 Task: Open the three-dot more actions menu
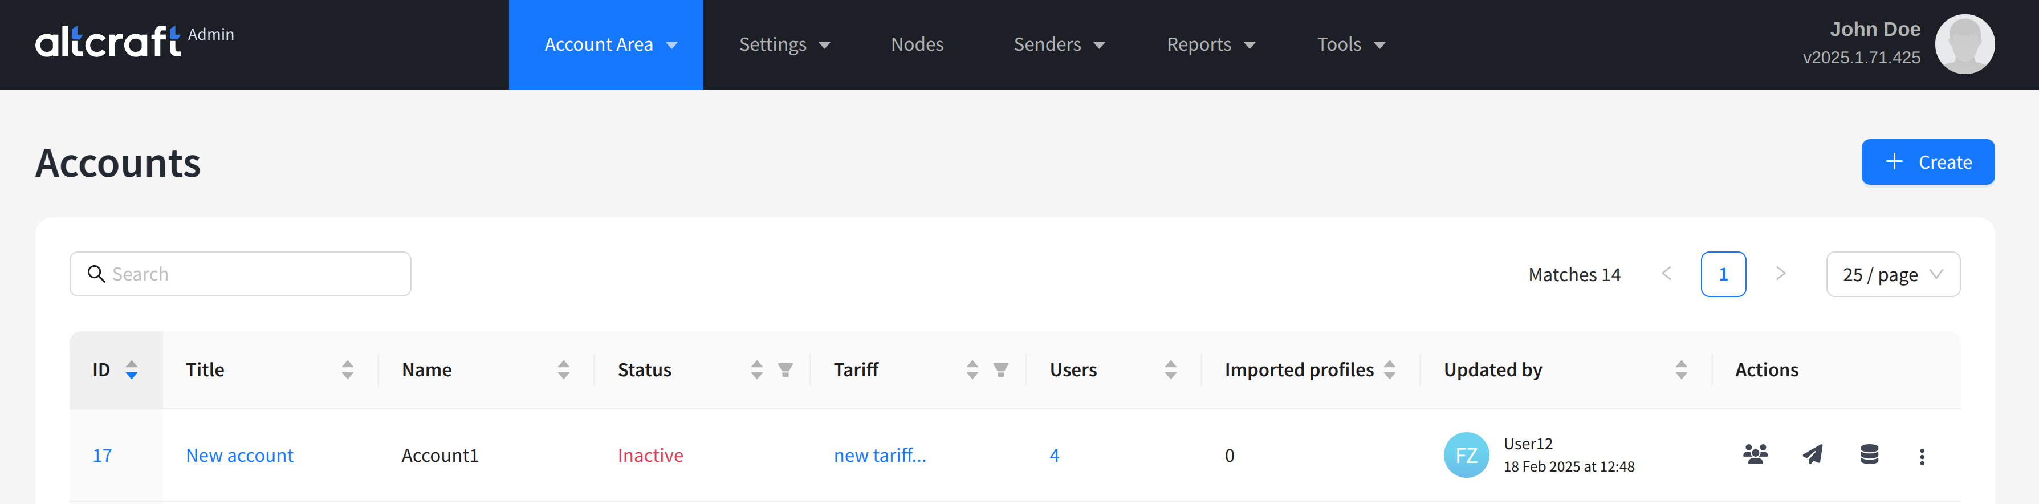[x=1922, y=456]
